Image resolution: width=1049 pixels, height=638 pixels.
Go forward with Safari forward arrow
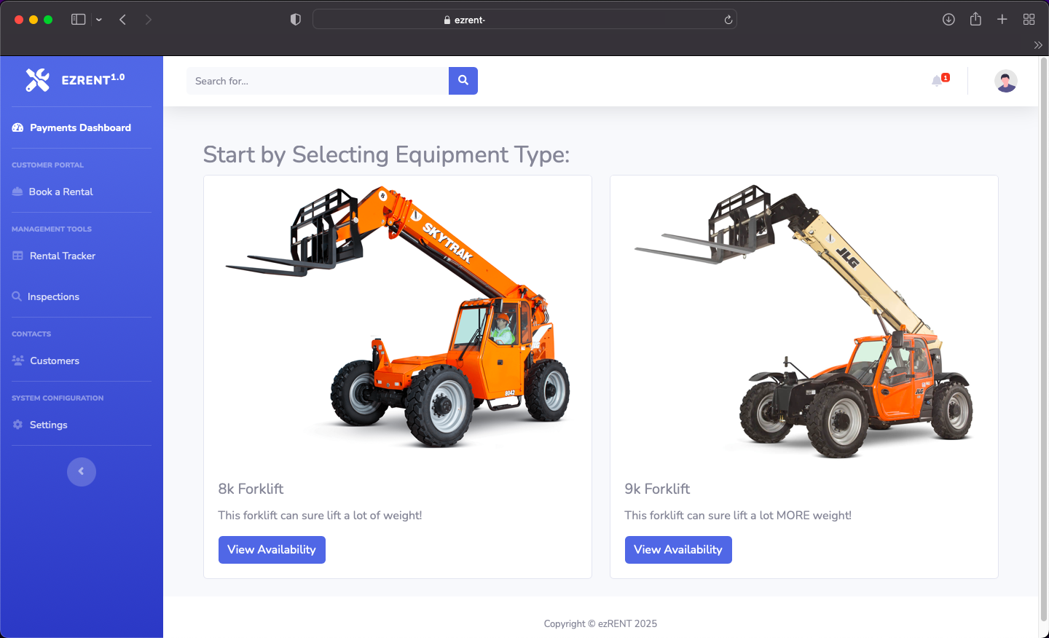[x=149, y=20]
